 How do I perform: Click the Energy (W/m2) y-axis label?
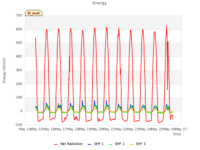[4, 70]
